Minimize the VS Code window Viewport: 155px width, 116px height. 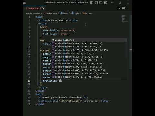pyautogui.click(x=112, y=3)
